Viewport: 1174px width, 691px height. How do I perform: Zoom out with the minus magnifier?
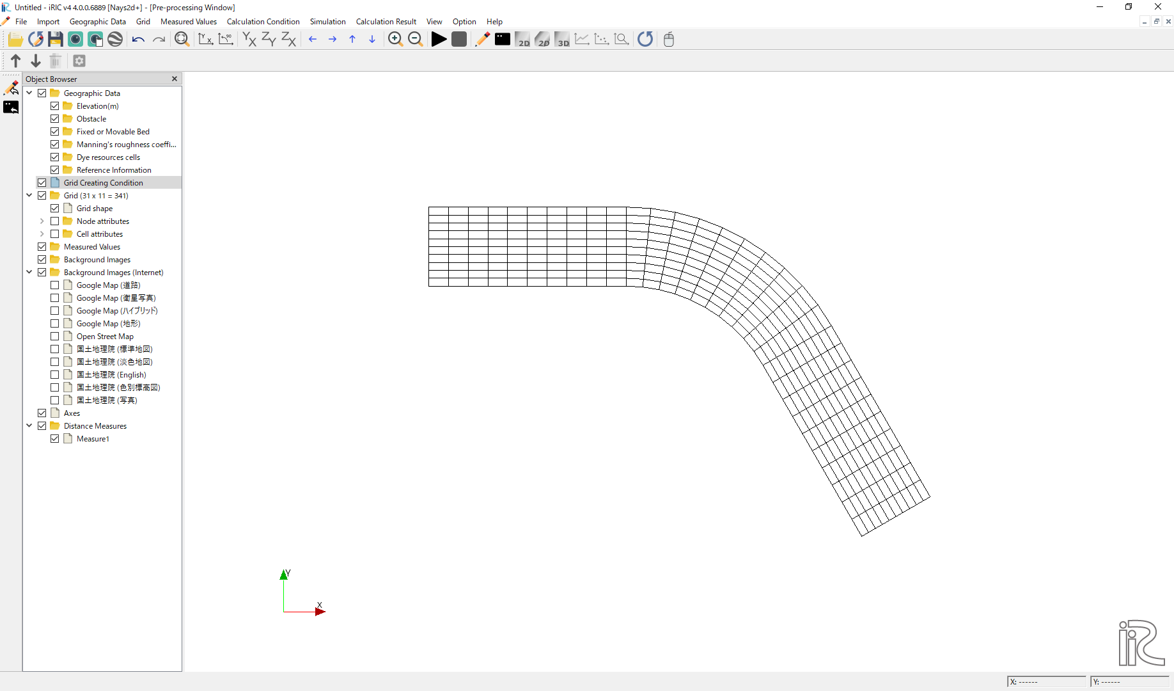[415, 40]
